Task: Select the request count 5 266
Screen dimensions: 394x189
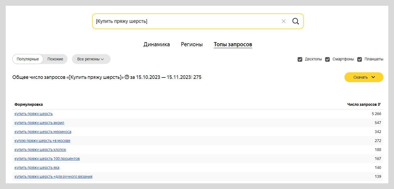Action: pyautogui.click(x=376, y=114)
